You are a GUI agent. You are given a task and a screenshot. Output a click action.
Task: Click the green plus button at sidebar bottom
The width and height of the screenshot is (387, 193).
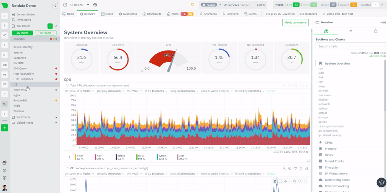coord(5,128)
